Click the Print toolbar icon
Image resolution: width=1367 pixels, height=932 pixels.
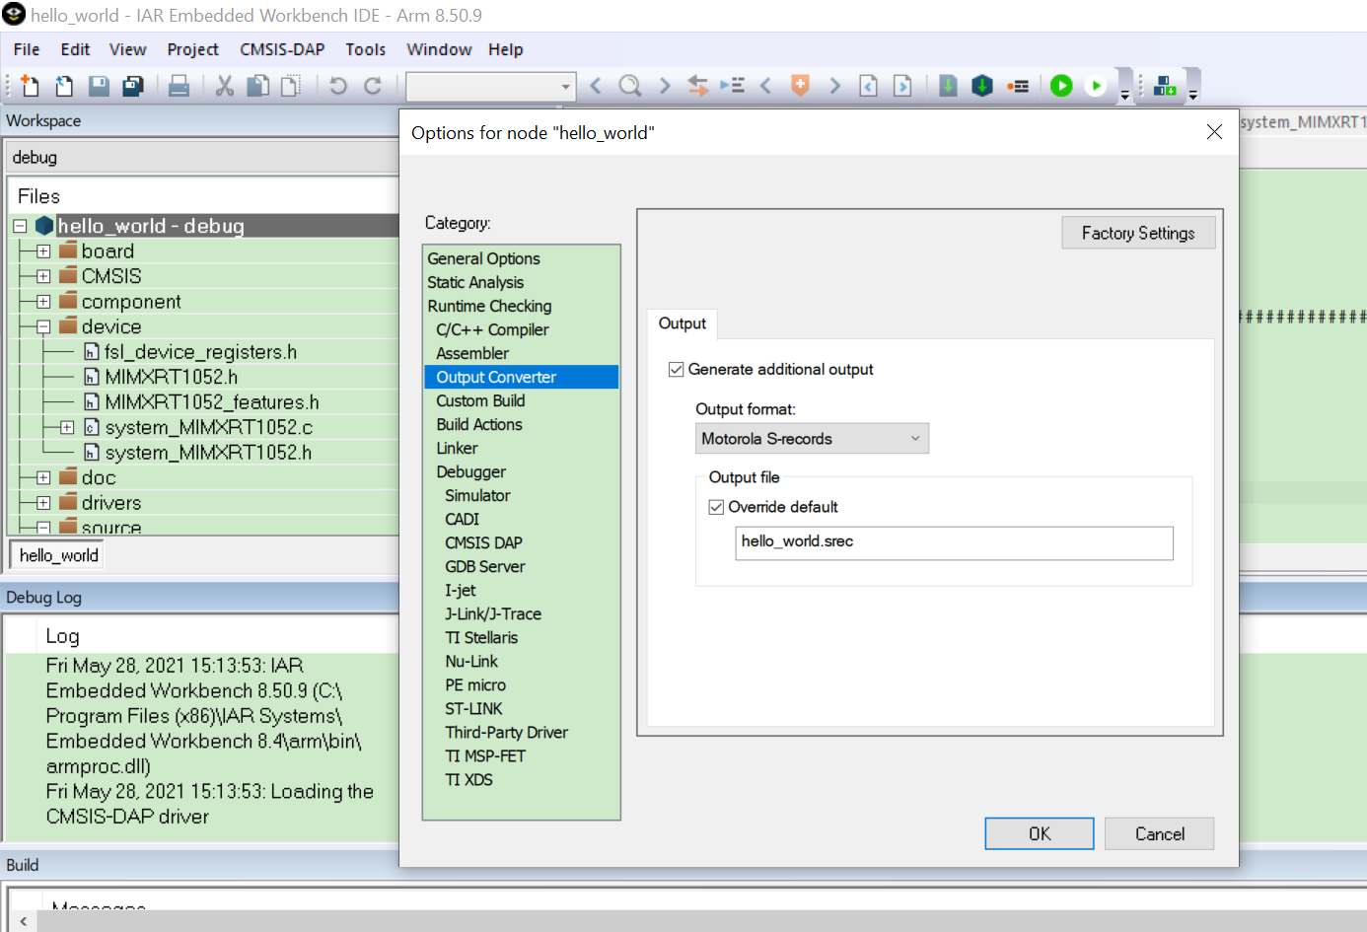coord(179,86)
